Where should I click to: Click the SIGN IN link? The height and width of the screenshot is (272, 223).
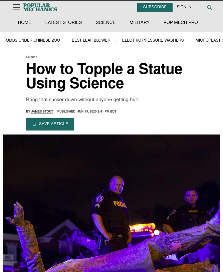click(x=184, y=7)
